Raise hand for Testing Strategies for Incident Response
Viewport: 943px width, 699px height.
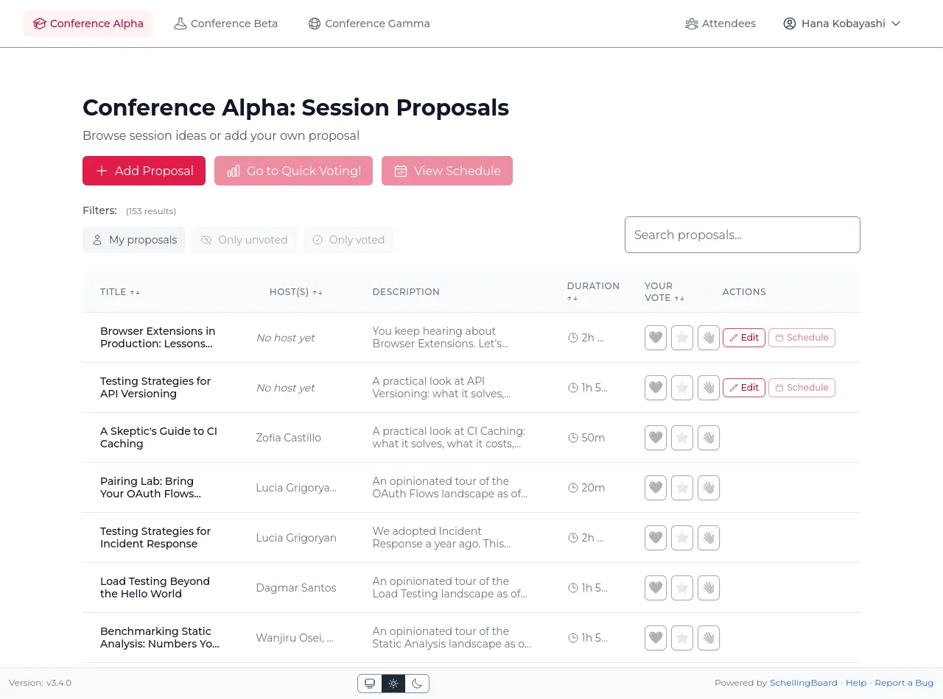click(709, 538)
